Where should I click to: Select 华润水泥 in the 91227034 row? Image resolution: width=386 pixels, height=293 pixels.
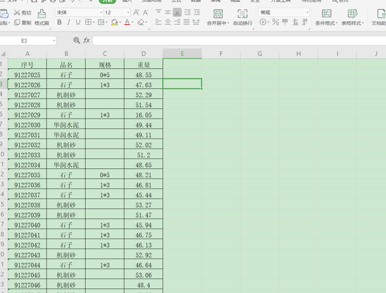tap(66, 164)
